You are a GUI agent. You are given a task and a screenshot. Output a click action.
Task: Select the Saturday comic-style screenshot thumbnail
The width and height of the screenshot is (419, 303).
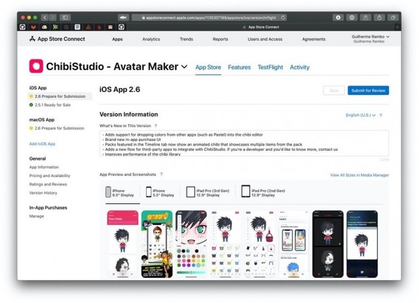(157, 244)
